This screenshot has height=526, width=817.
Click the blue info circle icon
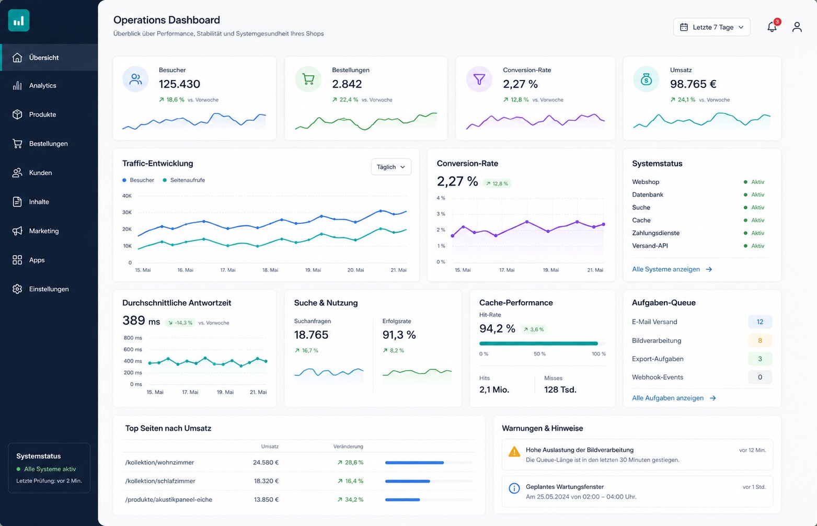[514, 488]
